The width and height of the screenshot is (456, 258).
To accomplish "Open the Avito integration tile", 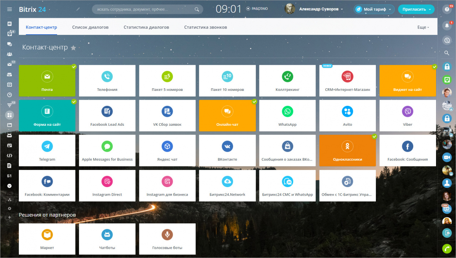I will tap(347, 115).
